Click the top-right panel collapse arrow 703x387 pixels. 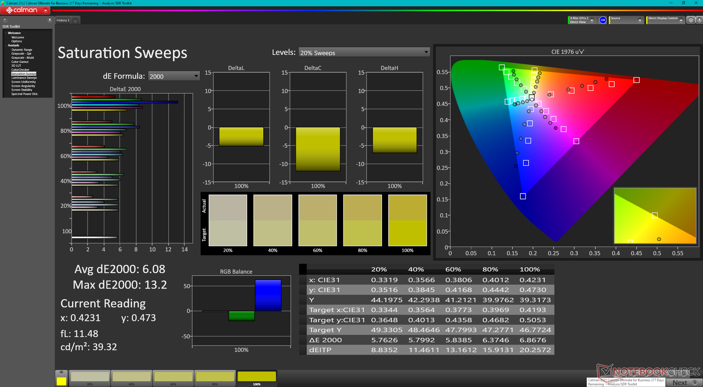tap(699, 20)
